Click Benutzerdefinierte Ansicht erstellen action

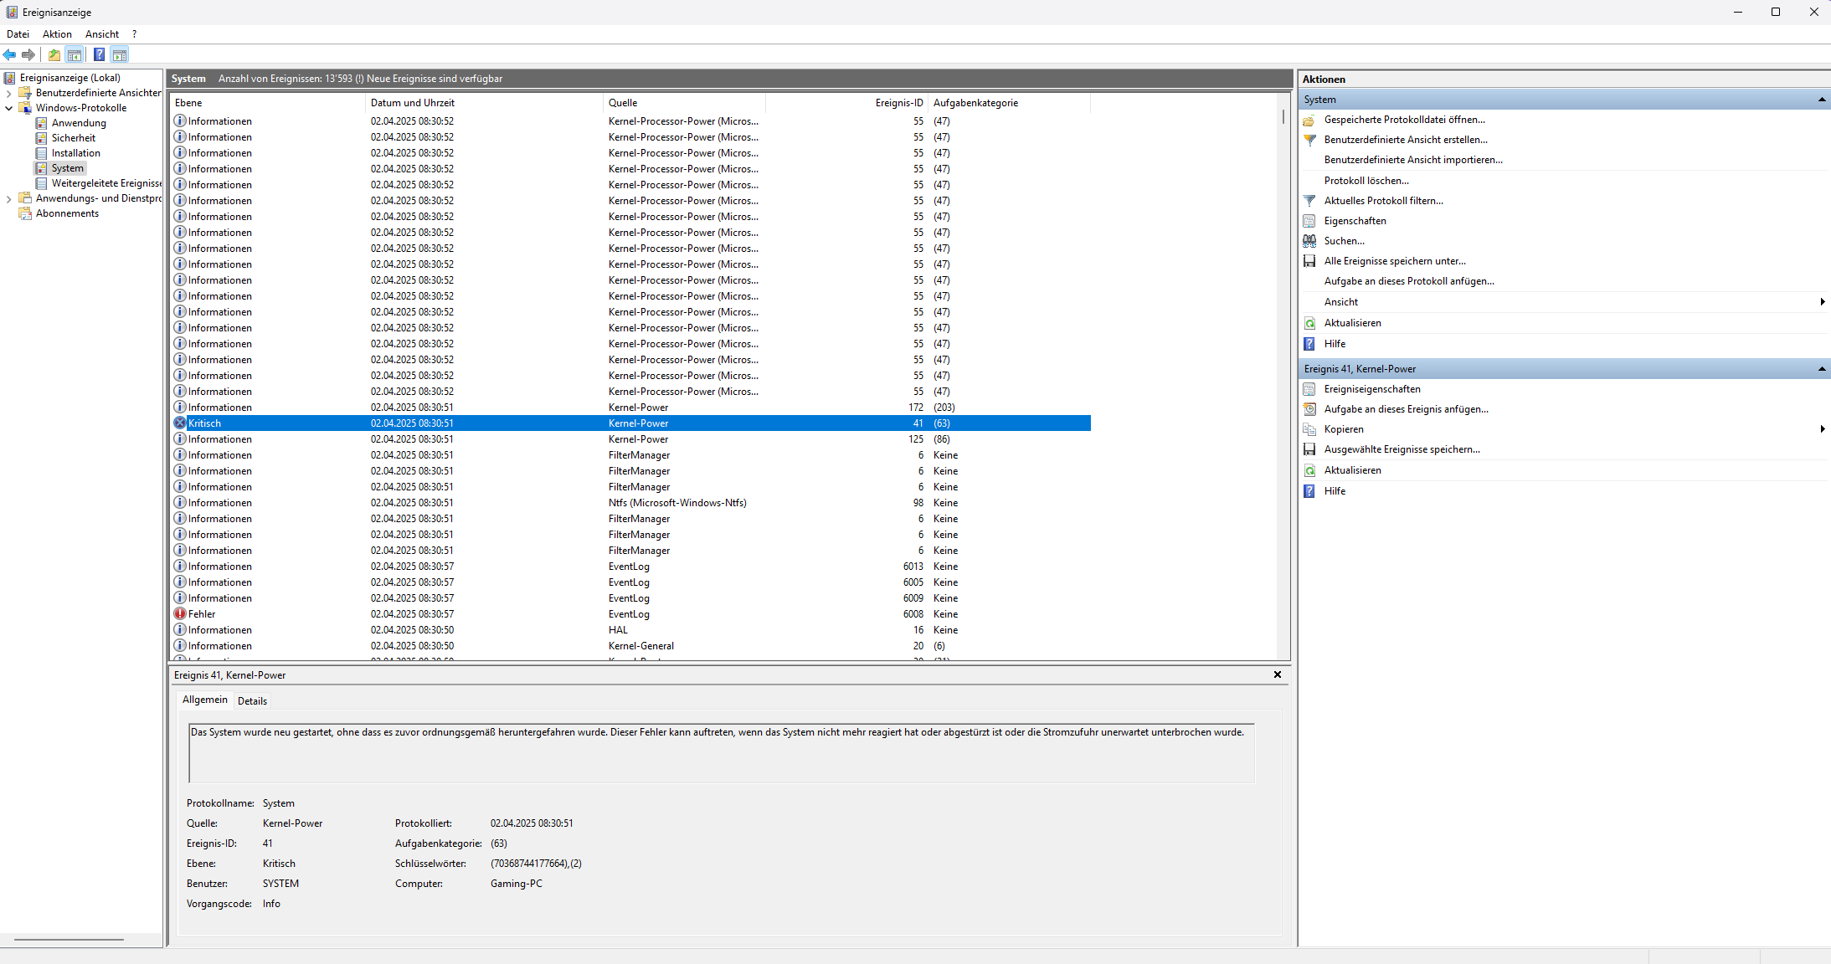click(x=1405, y=140)
